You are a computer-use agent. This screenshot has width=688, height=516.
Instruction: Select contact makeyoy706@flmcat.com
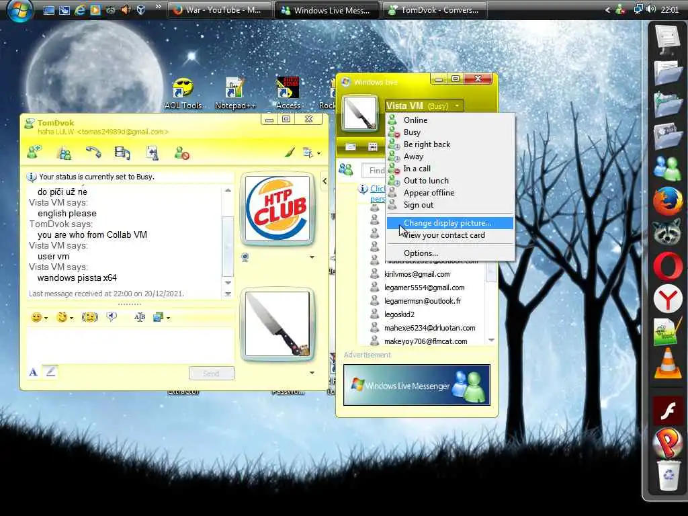point(425,341)
